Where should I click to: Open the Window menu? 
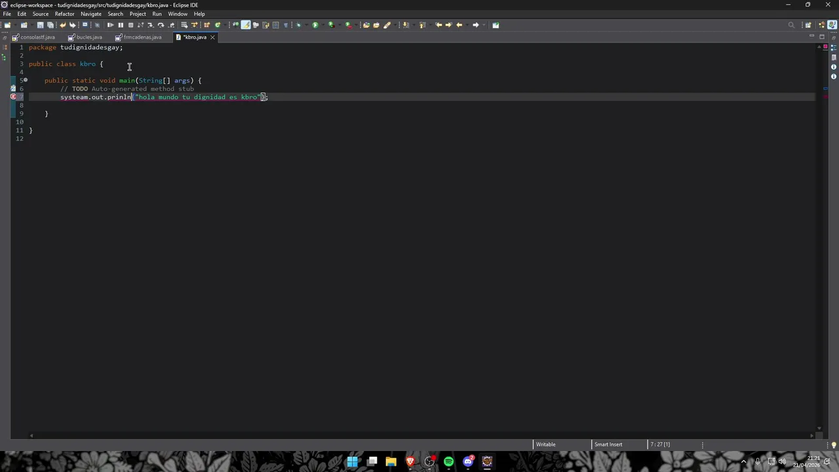tap(178, 14)
